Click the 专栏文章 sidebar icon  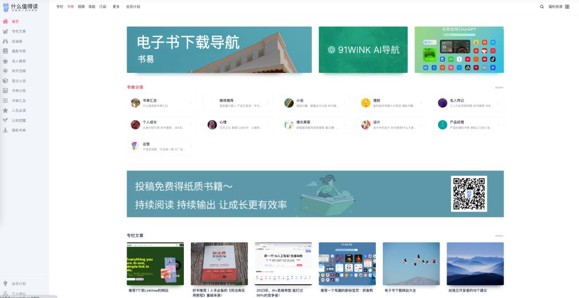coord(5,32)
